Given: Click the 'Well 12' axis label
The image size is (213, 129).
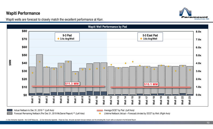Looking at the screenshot, I should click(x=111, y=100).
